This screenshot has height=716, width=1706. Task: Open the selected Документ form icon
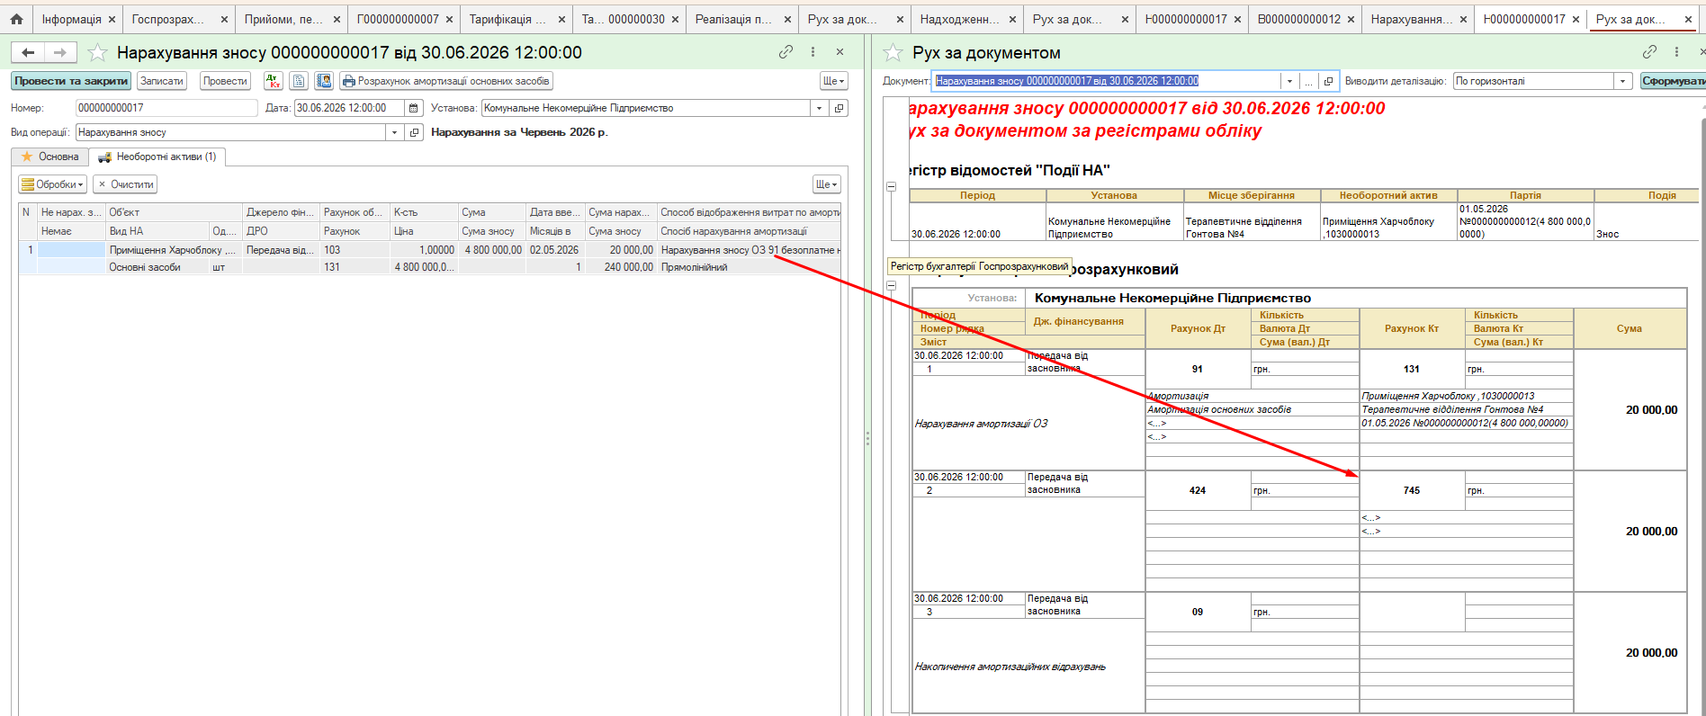[1328, 81]
